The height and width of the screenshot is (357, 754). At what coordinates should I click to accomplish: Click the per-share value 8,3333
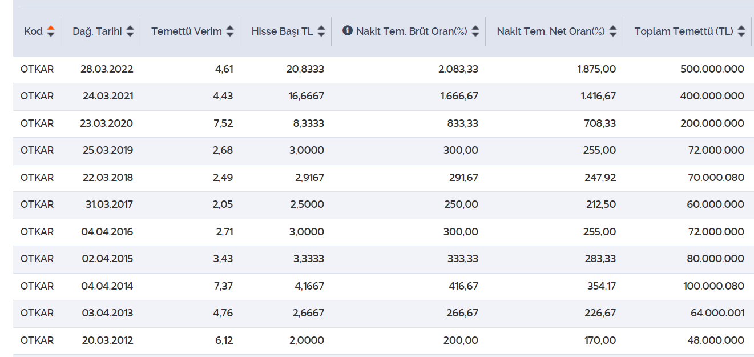pyautogui.click(x=309, y=123)
